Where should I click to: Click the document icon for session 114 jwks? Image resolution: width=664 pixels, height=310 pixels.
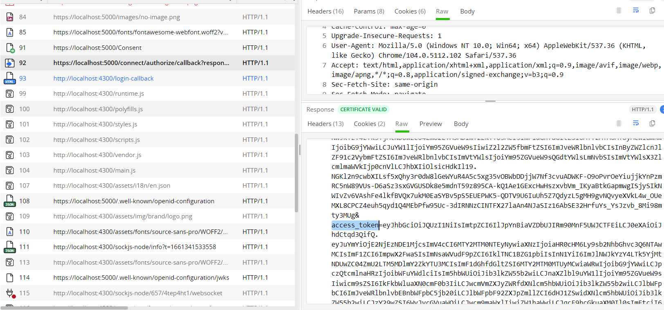tap(10, 278)
